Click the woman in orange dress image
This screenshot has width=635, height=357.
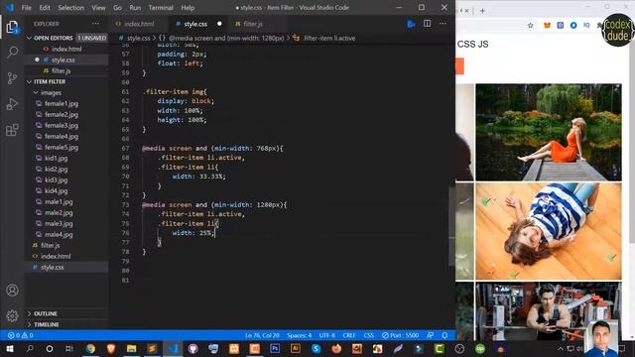549,132
